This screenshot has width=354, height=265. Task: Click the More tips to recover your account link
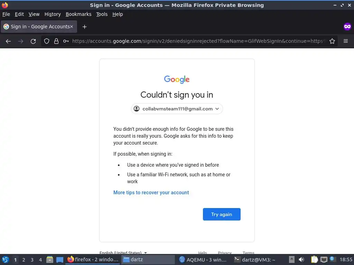(151, 193)
